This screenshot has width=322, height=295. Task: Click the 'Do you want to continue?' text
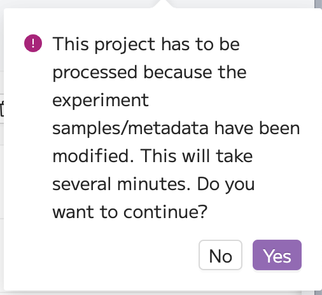(153, 198)
